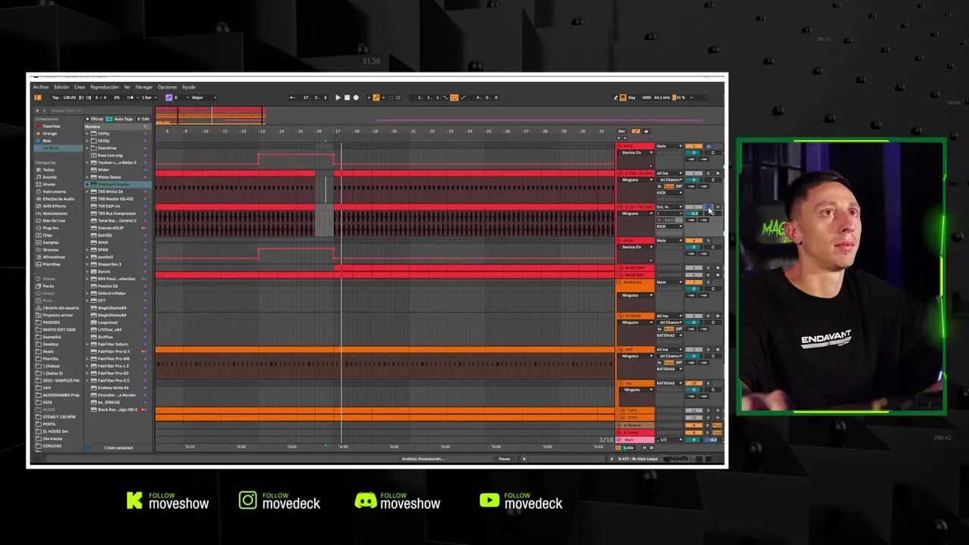This screenshot has width=969, height=545.
Task: Open the KICK track Device On chooser
Action: [636, 153]
